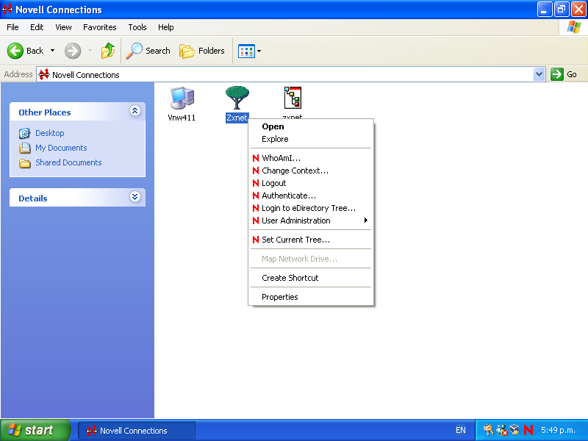Toggle the Folders pane button

coord(201,51)
